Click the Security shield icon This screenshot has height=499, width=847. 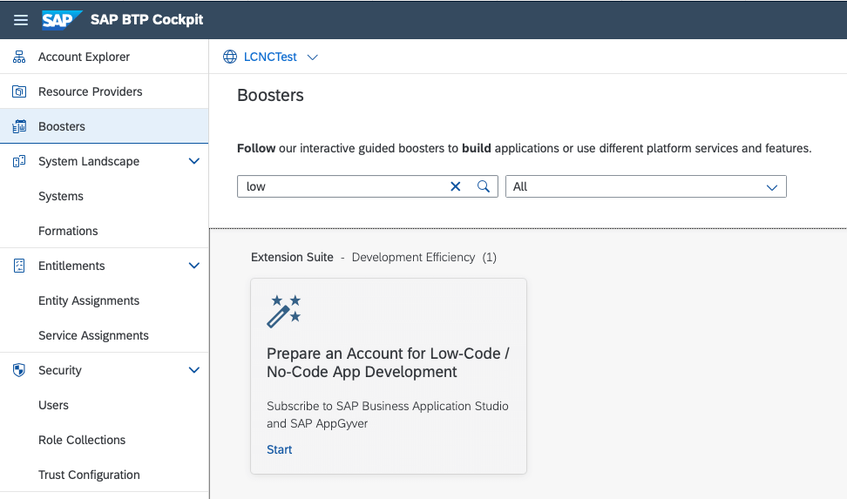coord(19,370)
